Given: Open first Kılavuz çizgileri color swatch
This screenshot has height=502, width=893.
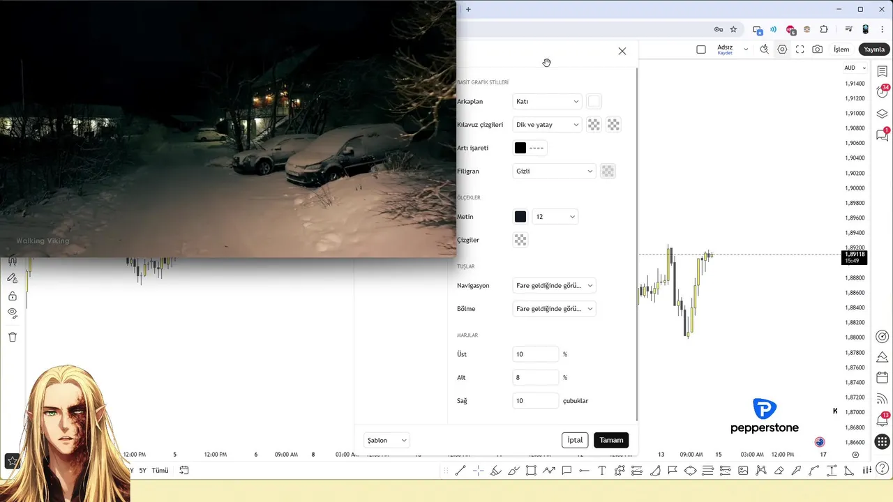Looking at the screenshot, I should (x=594, y=125).
